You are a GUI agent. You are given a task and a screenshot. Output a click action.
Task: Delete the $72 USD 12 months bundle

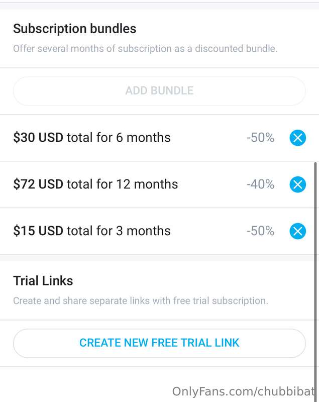(x=297, y=184)
